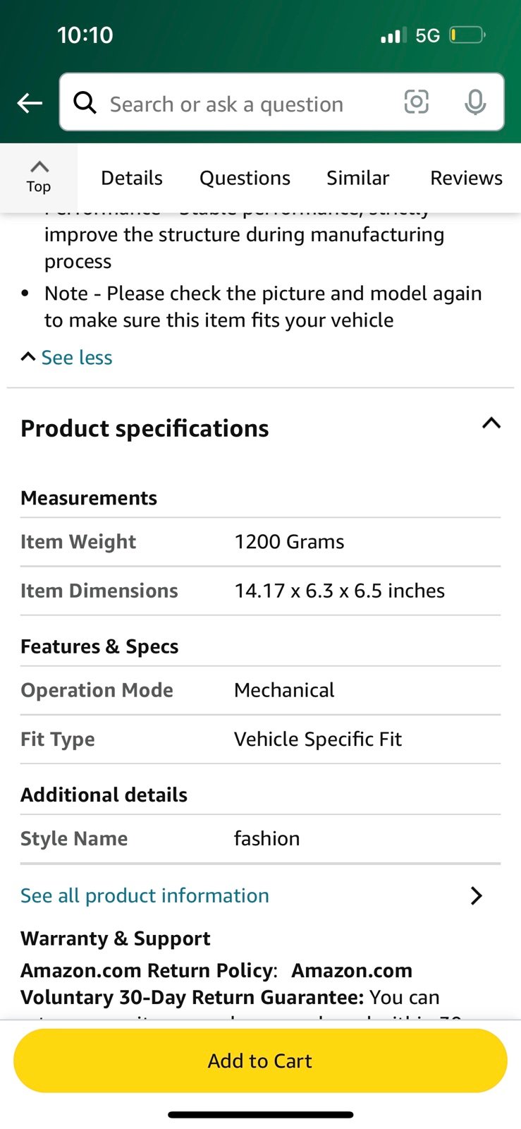Open the Similar tab

point(357,178)
